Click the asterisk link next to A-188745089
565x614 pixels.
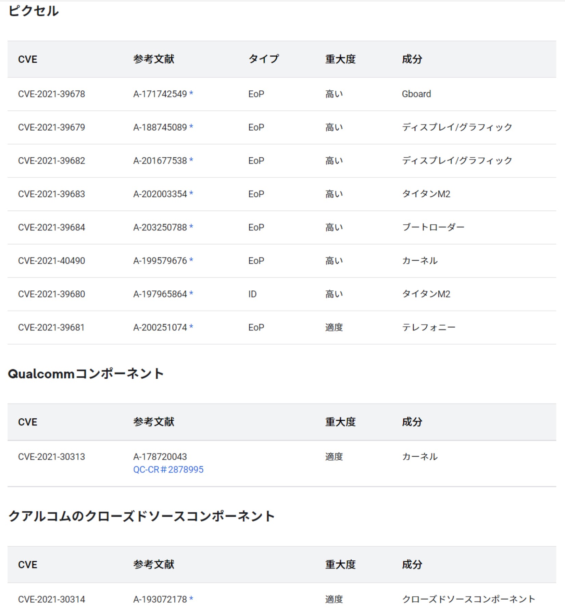click(x=191, y=127)
